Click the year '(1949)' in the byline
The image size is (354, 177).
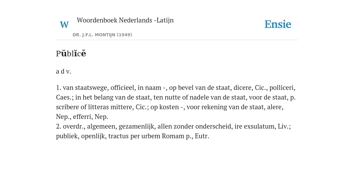coord(124,35)
